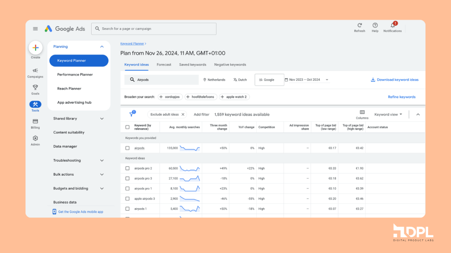Open the date range dropdown arrow

tap(327, 80)
